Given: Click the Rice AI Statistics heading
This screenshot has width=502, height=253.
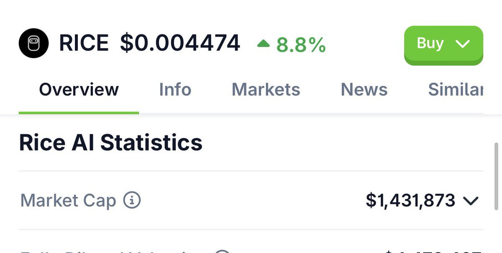Looking at the screenshot, I should pos(111,142).
